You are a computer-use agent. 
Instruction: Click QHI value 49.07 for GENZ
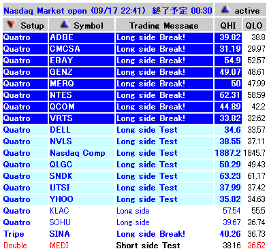228,72
